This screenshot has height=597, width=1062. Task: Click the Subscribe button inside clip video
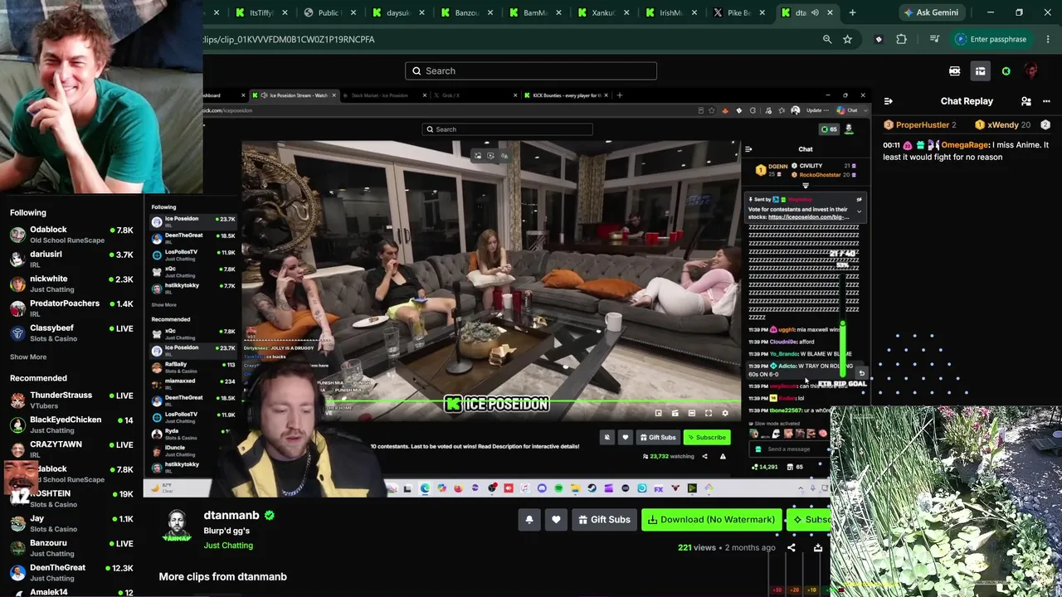pyautogui.click(x=706, y=437)
